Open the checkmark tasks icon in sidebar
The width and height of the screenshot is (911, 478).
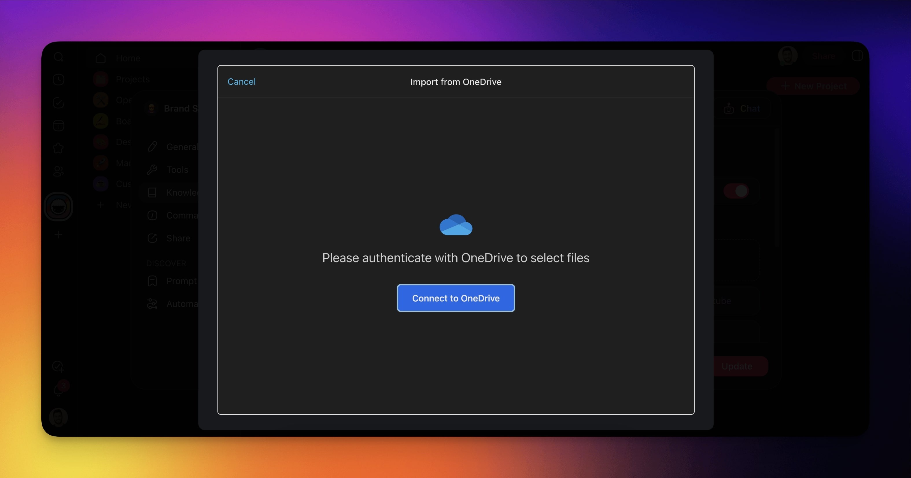58,103
